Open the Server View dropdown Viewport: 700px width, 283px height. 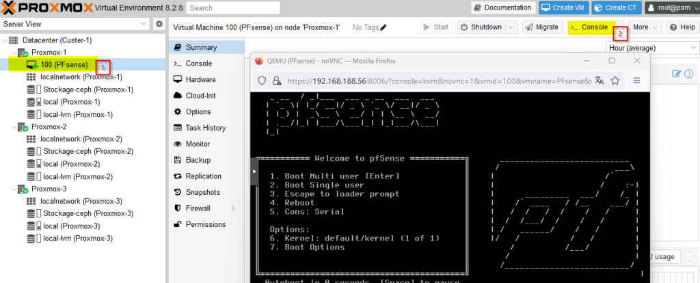[x=144, y=24]
